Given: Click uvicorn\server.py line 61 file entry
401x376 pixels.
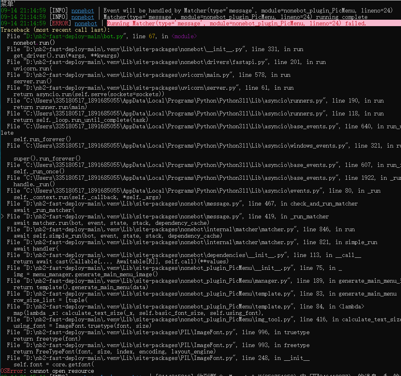Looking at the screenshot, I should 150,88.
